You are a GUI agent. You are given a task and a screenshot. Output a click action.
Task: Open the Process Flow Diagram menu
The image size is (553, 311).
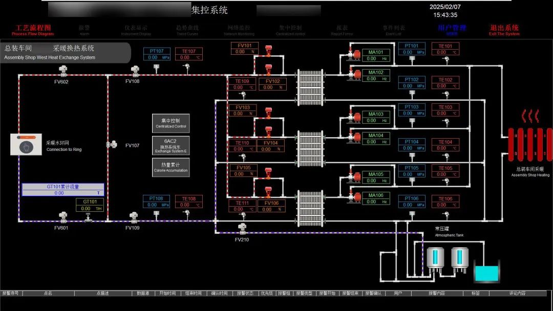tap(33, 30)
